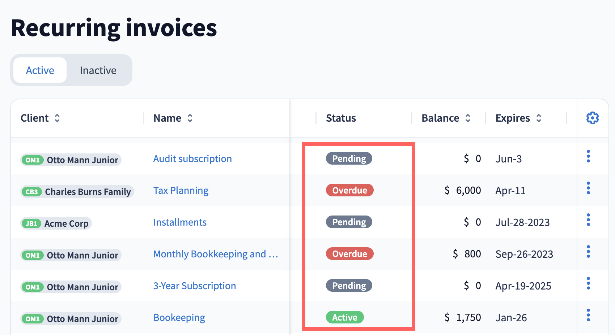Viewport: 615px width, 335px height.
Task: Click the Acme Corp client tag
Action: [x=56, y=223]
